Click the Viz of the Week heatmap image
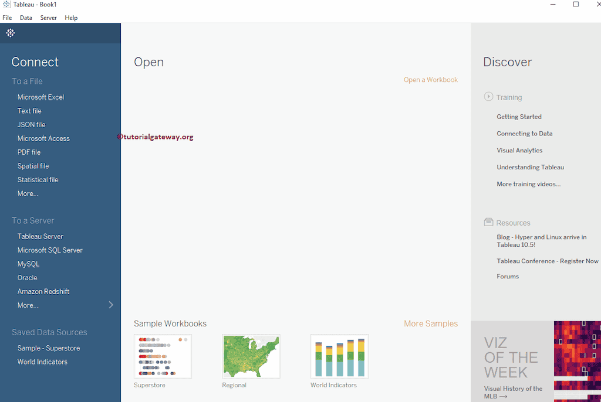The image size is (601, 402). pos(578,362)
